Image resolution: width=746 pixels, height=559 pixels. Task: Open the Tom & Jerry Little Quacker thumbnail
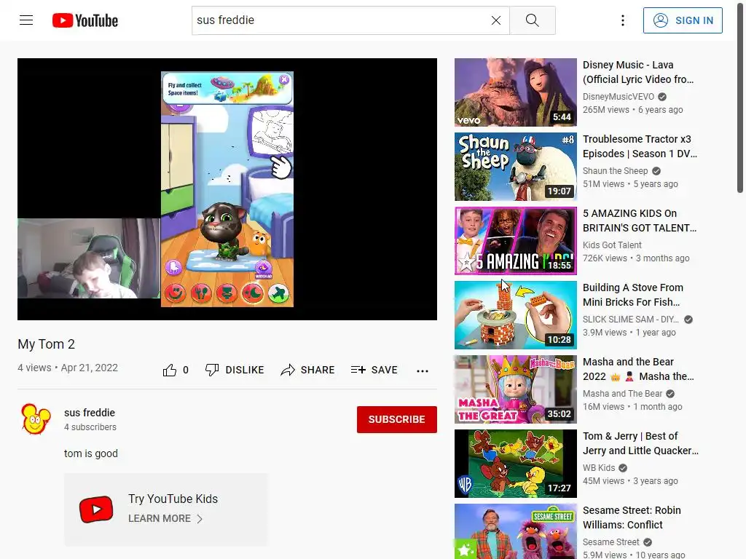click(x=515, y=464)
